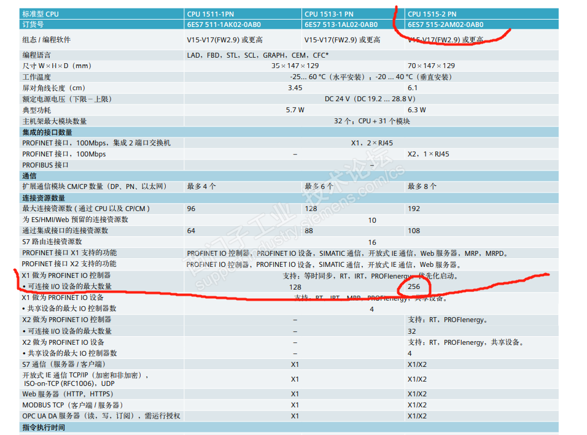The width and height of the screenshot is (587, 435).
Task: Click the "X2, 1 × RJ45" interface value
Action: tap(428, 154)
